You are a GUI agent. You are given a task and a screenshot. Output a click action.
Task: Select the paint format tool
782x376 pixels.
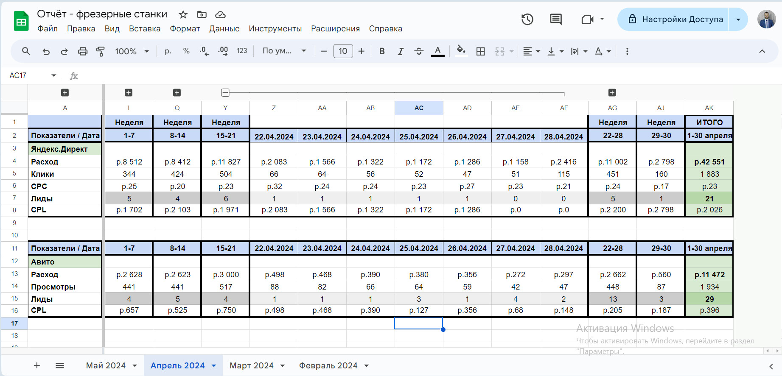click(x=101, y=51)
